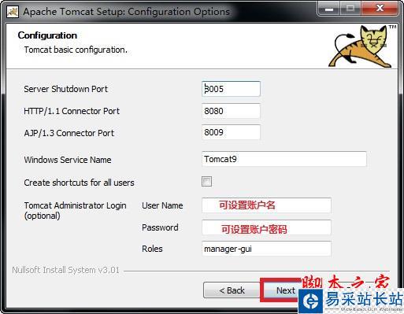404x314 pixels.
Task: Return to previous step with Back
Action: pyautogui.click(x=232, y=290)
